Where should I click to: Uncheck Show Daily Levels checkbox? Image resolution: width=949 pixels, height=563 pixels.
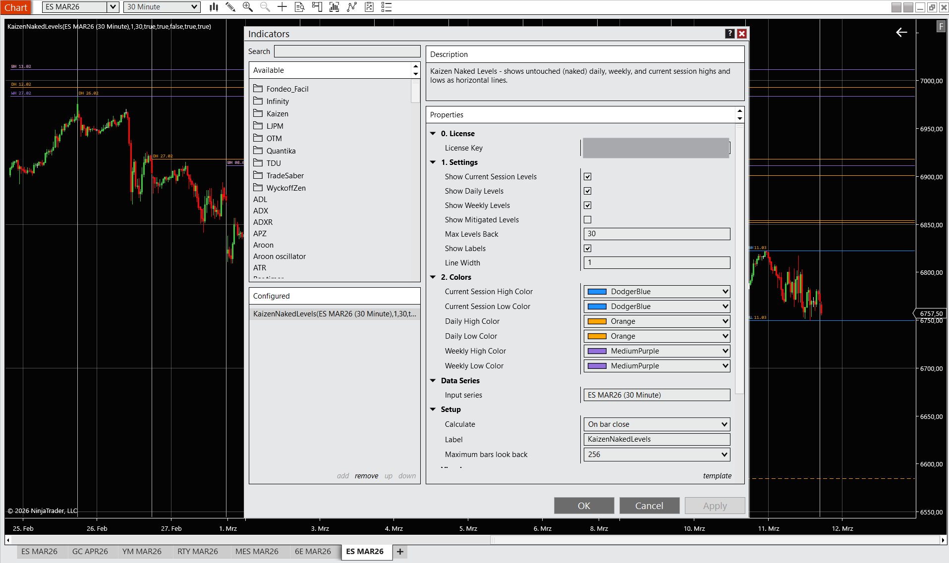tap(587, 191)
